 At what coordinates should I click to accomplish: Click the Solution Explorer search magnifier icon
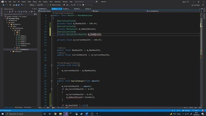click(35, 14)
